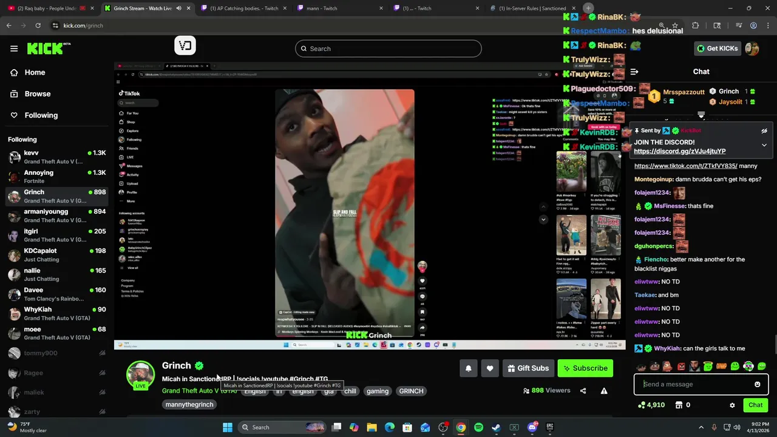
Task: Open the Discord invite link
Action: (679, 151)
